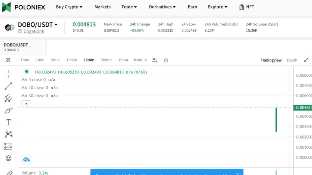Switch to the 30min interval
Viewport: 312px width, 175px height.
[106, 60]
